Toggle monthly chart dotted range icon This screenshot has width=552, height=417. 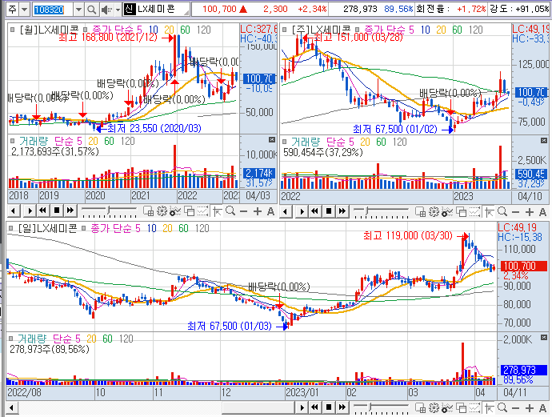tap(202, 211)
